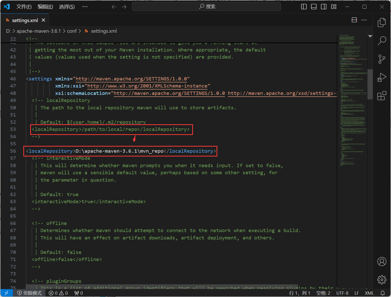The height and width of the screenshot is (297, 391).
Task: Change the XML language mode
Action: pos(369,293)
